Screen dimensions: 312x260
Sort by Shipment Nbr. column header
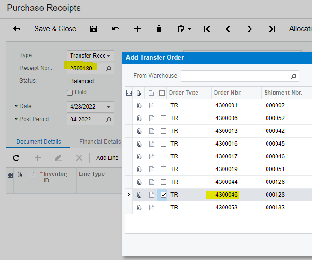(x=283, y=93)
